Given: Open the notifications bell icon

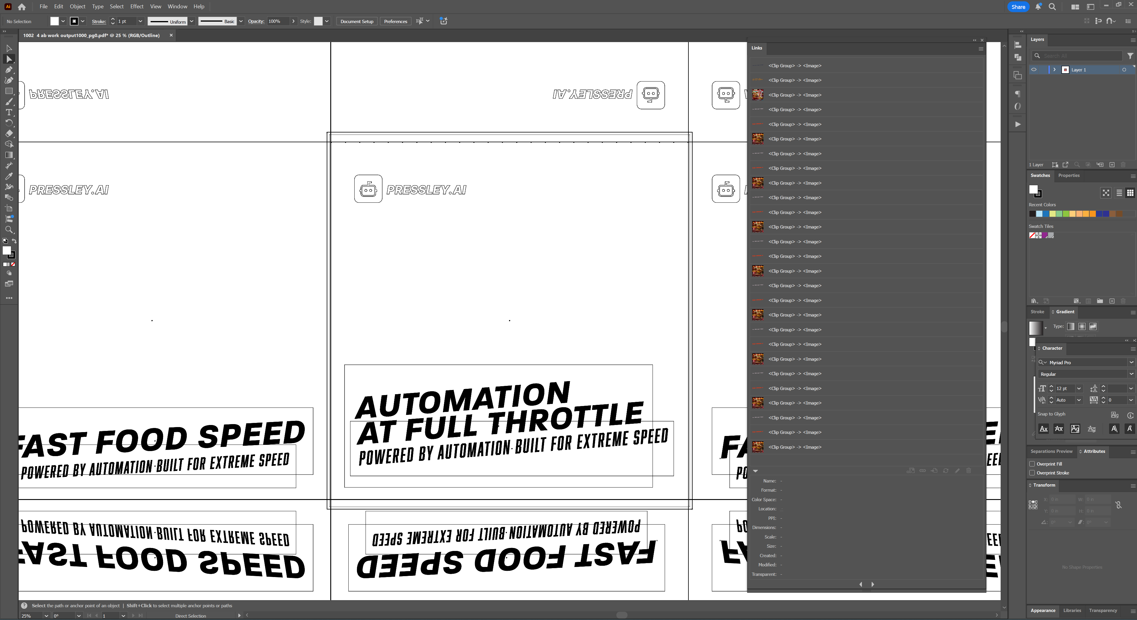Looking at the screenshot, I should coord(1038,7).
